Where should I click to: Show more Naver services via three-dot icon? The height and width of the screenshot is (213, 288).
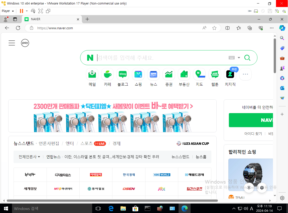point(245,74)
